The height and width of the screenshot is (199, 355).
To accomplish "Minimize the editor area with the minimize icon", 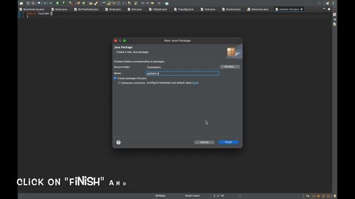I will pyautogui.click(x=324, y=9).
